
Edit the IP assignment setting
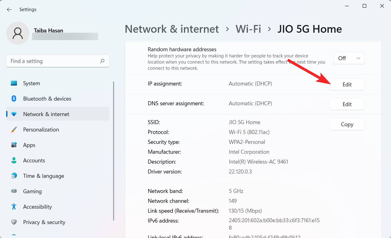(x=347, y=84)
